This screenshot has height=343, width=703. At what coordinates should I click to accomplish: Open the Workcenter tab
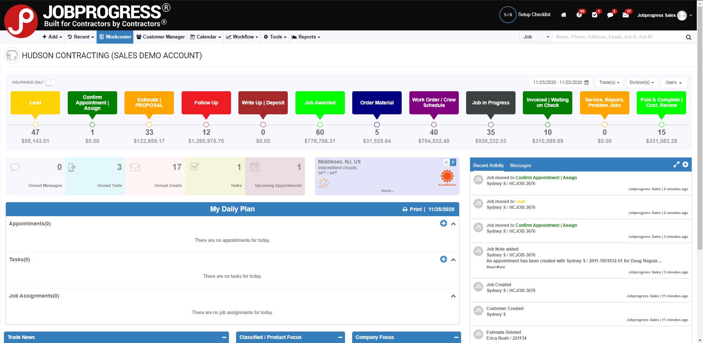(x=115, y=37)
